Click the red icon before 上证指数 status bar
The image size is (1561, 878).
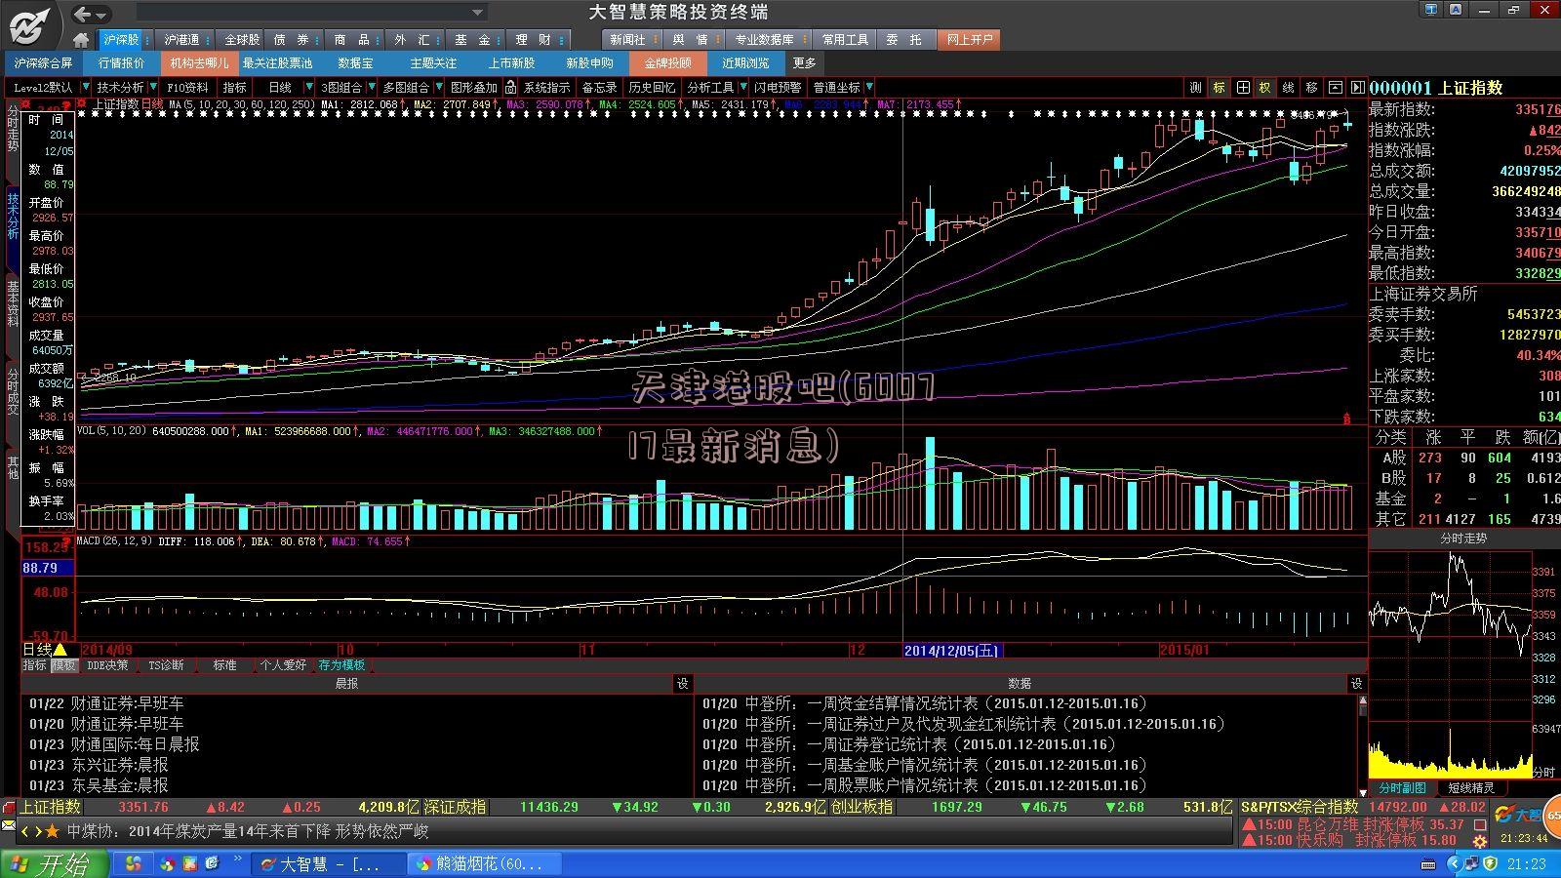tap(9, 808)
